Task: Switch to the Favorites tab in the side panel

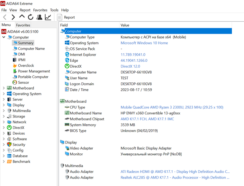Action: (23, 25)
